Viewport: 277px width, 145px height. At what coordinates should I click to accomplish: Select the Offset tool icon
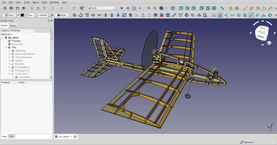[87, 15]
